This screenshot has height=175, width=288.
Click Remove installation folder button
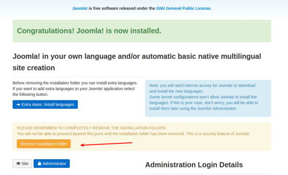[x=44, y=144]
